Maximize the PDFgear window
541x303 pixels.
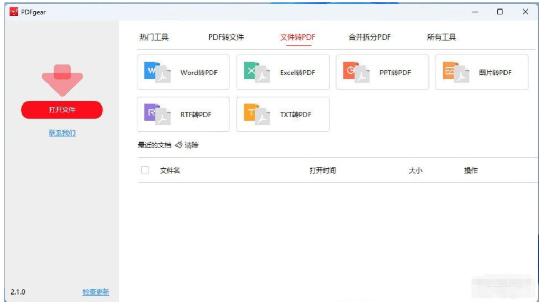pyautogui.click(x=500, y=12)
